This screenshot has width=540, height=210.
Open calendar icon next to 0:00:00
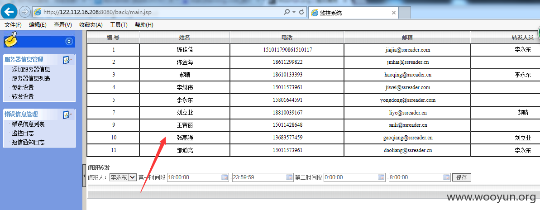pyautogui.click(x=382, y=177)
